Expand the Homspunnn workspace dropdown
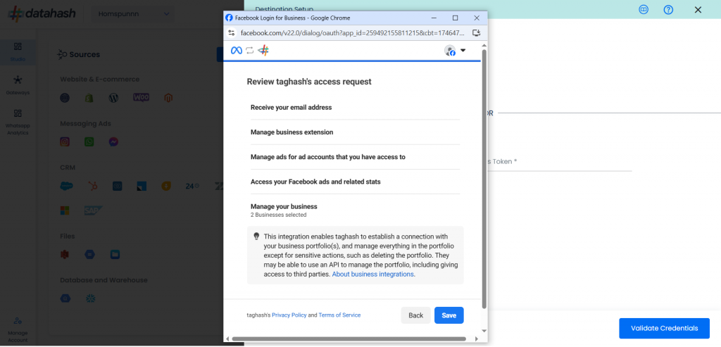Screen dimensions: 721x347 coord(134,14)
